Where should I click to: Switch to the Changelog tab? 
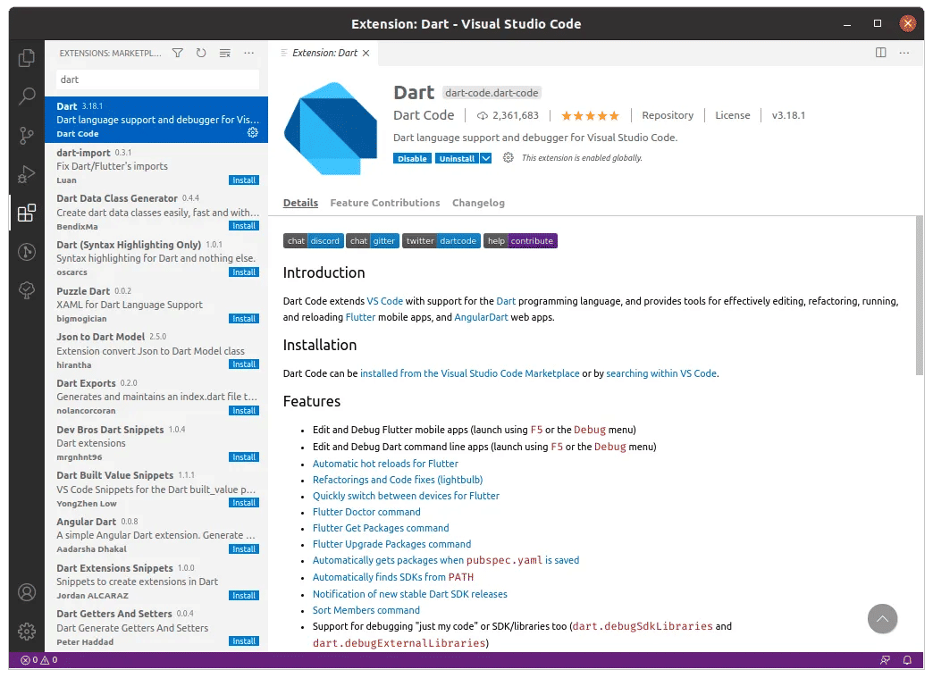tap(478, 203)
